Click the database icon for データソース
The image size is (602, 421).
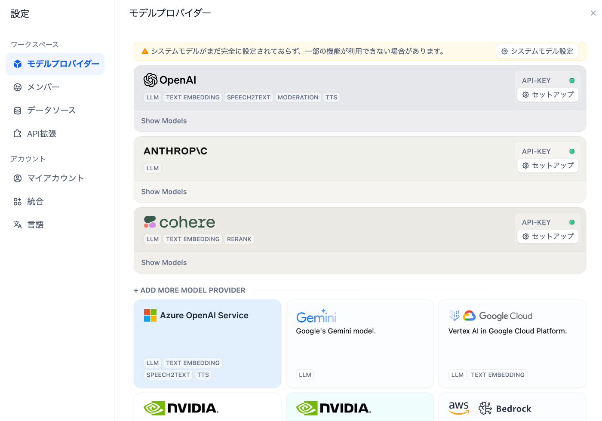18,111
